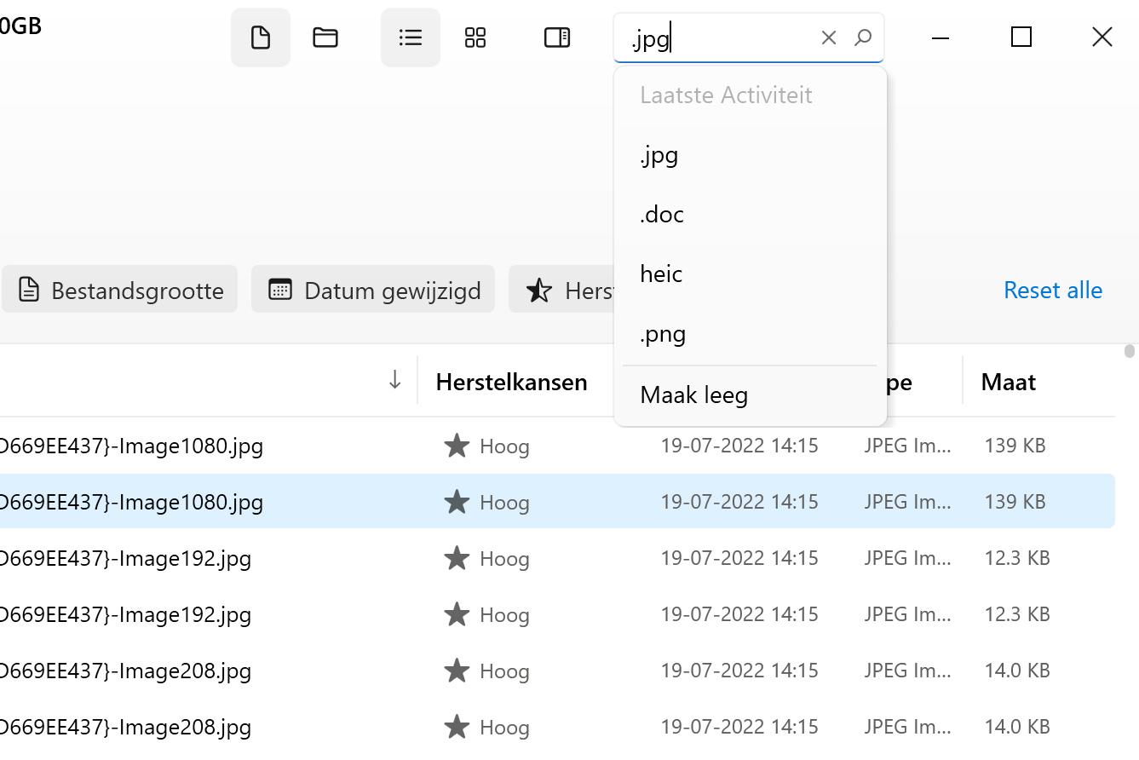
Task: Click star icon of first Image208.jpg row
Action: point(457,671)
